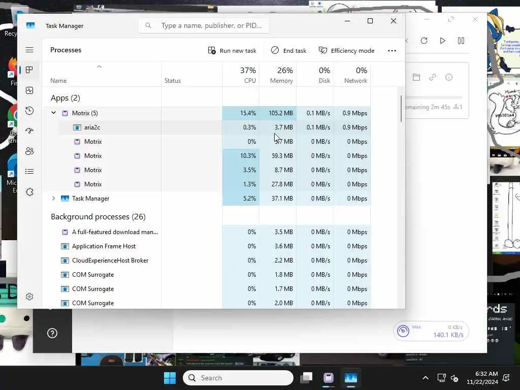This screenshot has width=520, height=390.
Task: Select the Motrix row using 8.7 MB
Action: click(x=207, y=170)
